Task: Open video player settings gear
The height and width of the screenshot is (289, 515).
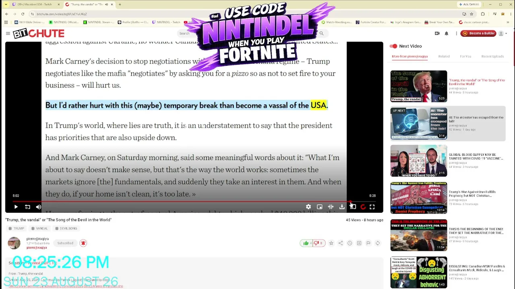Action: (x=308, y=207)
